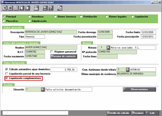Click 'Falta solicitar documentación' text
This screenshot has width=162, height=116.
point(63,89)
